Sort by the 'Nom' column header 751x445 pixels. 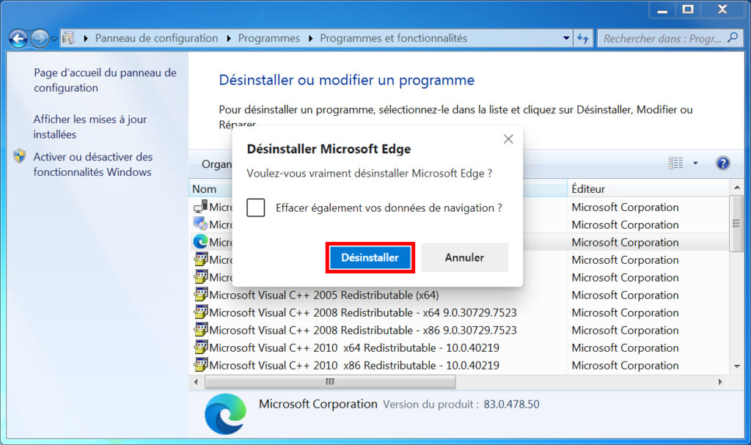coord(204,188)
